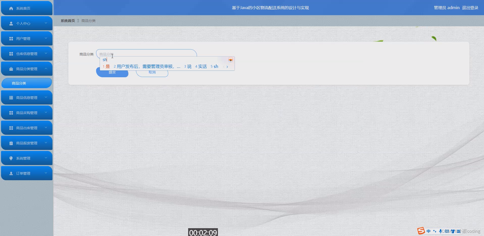Image resolution: width=484 pixels, height=236 pixels.
Task: Expand the 订单管理 chevron
Action: tap(46, 173)
